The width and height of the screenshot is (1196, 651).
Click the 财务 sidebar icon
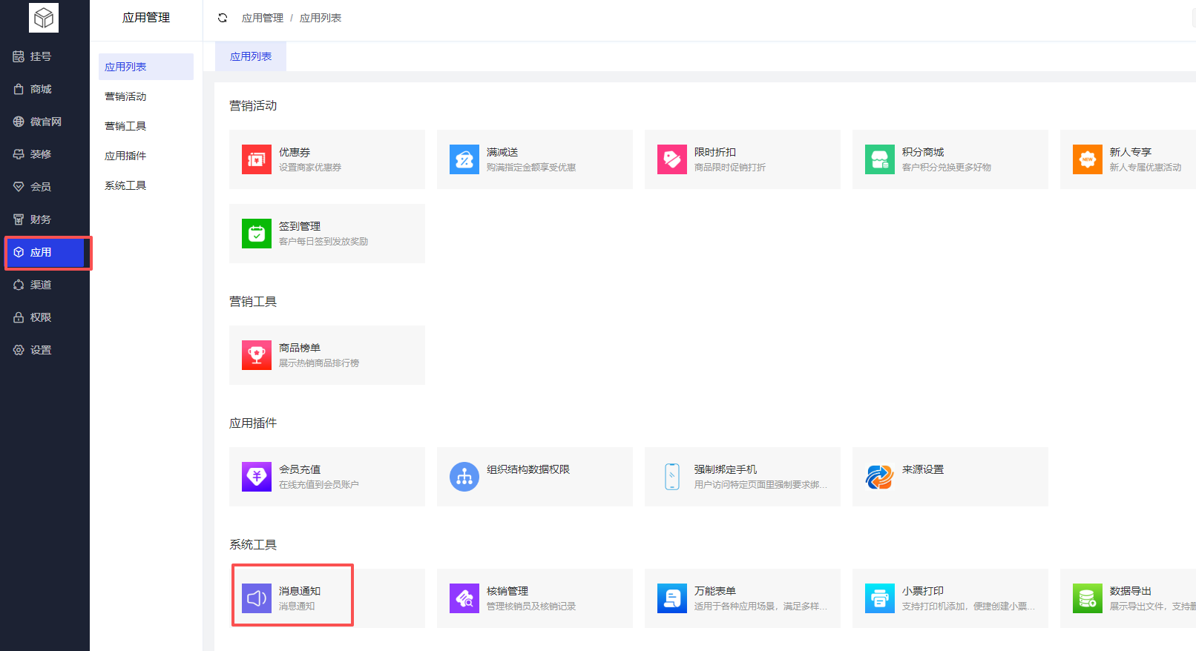(x=19, y=219)
